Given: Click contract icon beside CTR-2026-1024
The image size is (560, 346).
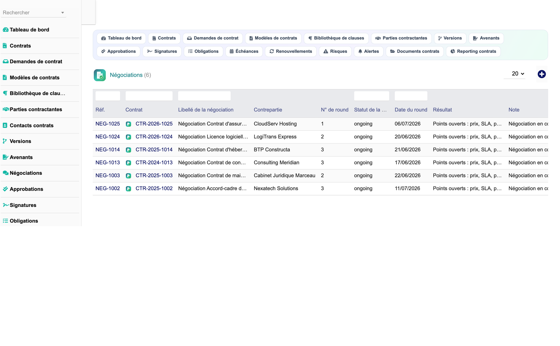Looking at the screenshot, I should click(128, 137).
